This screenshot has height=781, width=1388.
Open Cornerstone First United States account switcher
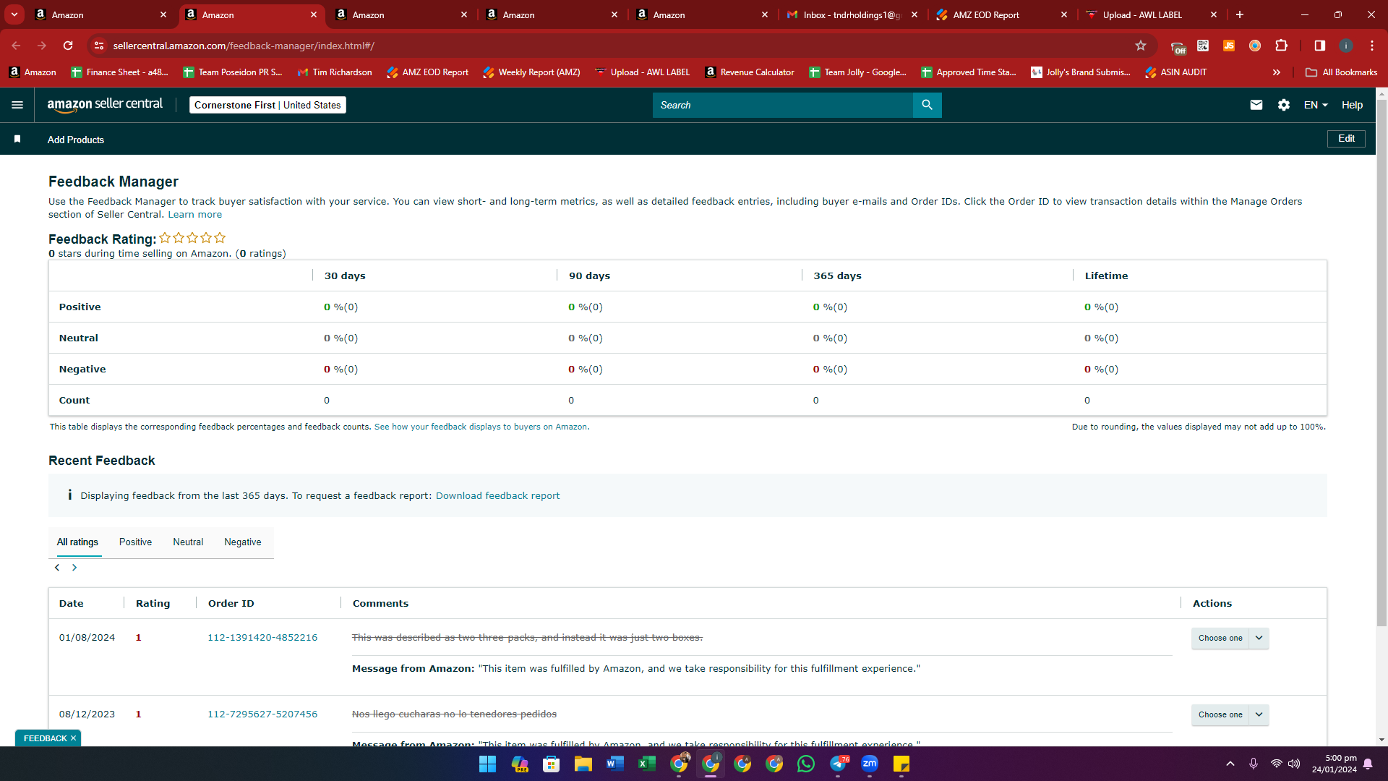267,105
